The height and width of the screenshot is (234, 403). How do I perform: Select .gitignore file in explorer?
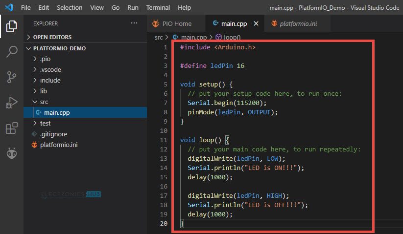[53, 134]
